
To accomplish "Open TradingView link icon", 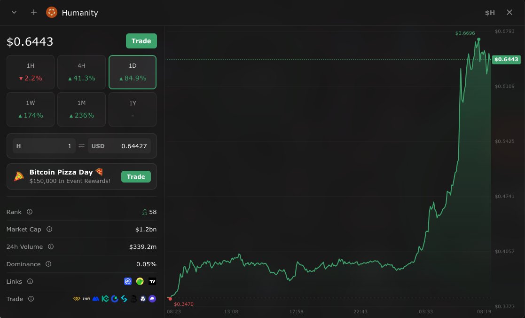I will click(x=152, y=281).
